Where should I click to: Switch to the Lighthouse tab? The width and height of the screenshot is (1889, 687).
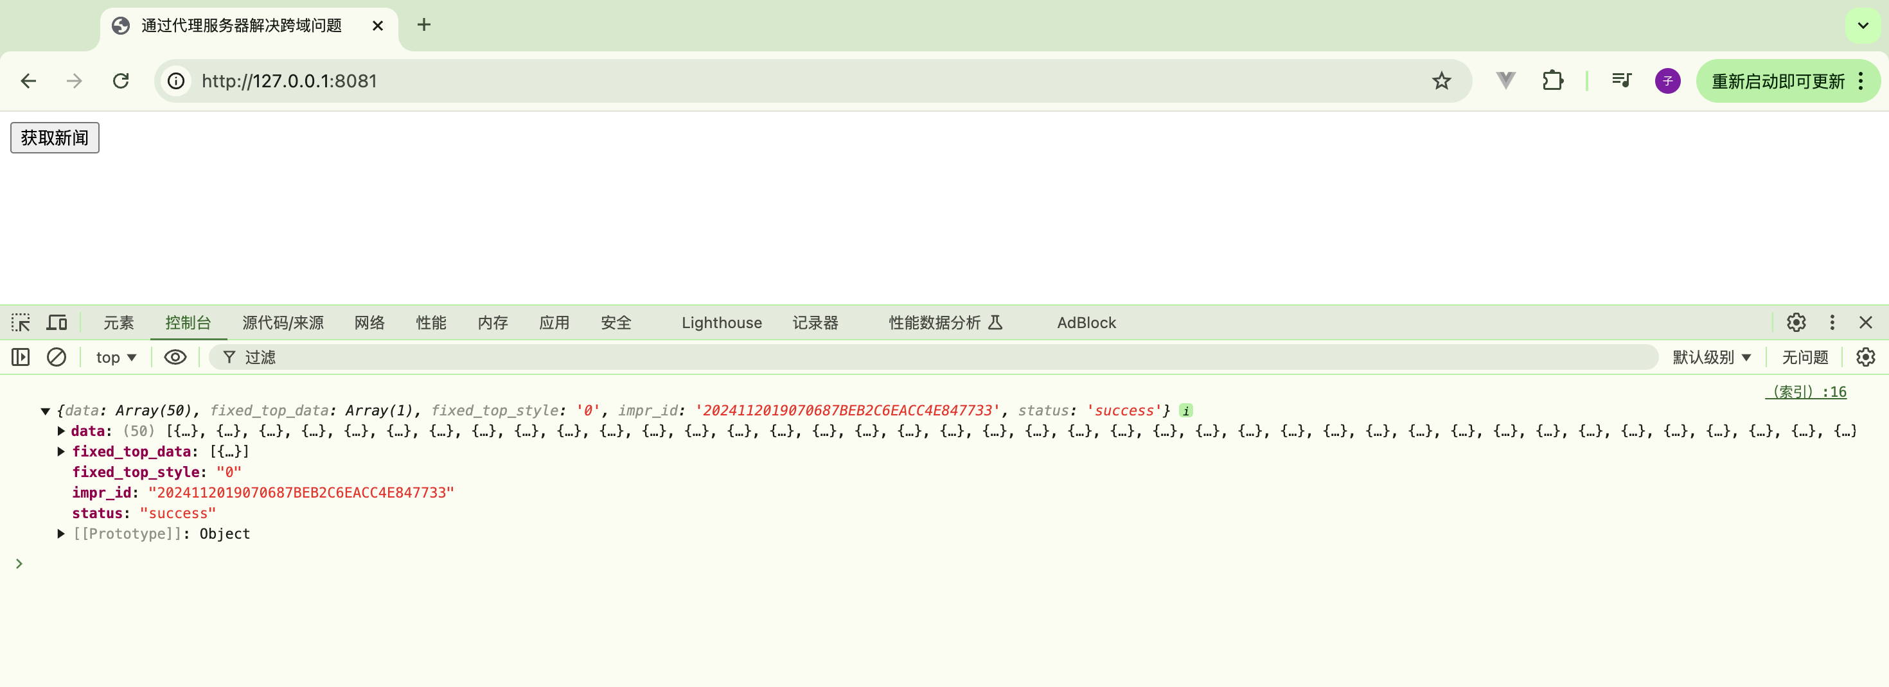click(x=722, y=322)
